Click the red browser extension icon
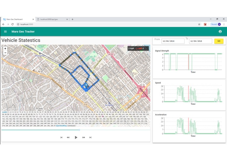The height and width of the screenshot is (161, 227). click(x=205, y=24)
